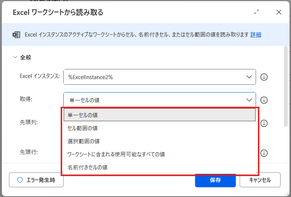The image size is (291, 197).
Task: Click the expand dialog arrows icon
Action: pyautogui.click(x=256, y=12)
